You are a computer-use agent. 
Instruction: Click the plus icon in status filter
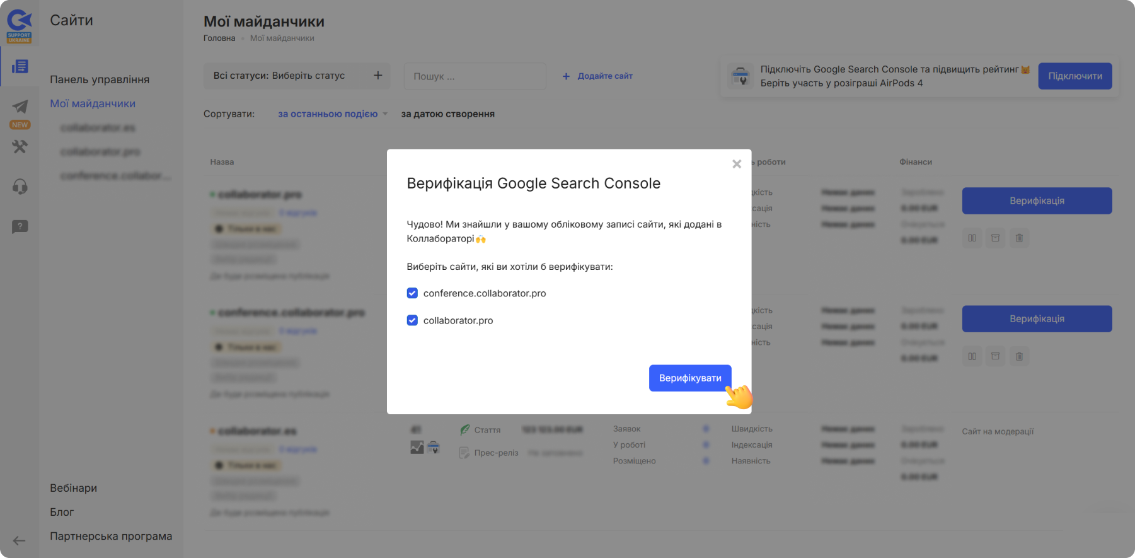[378, 76]
